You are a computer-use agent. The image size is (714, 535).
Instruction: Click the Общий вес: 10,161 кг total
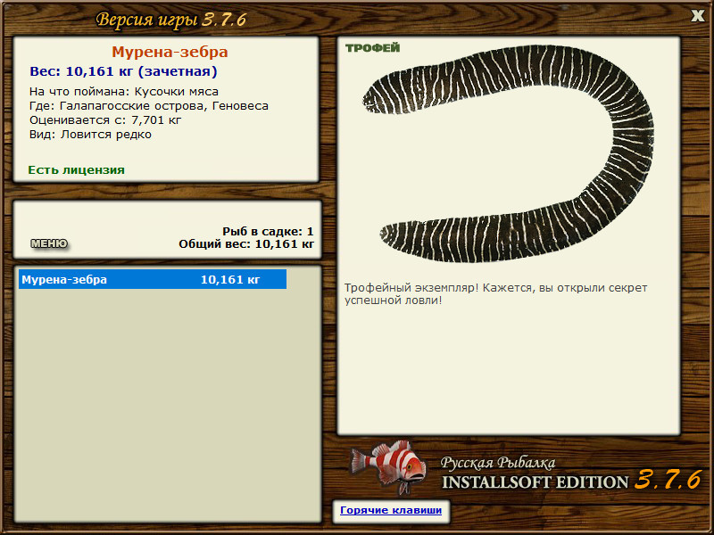click(246, 243)
